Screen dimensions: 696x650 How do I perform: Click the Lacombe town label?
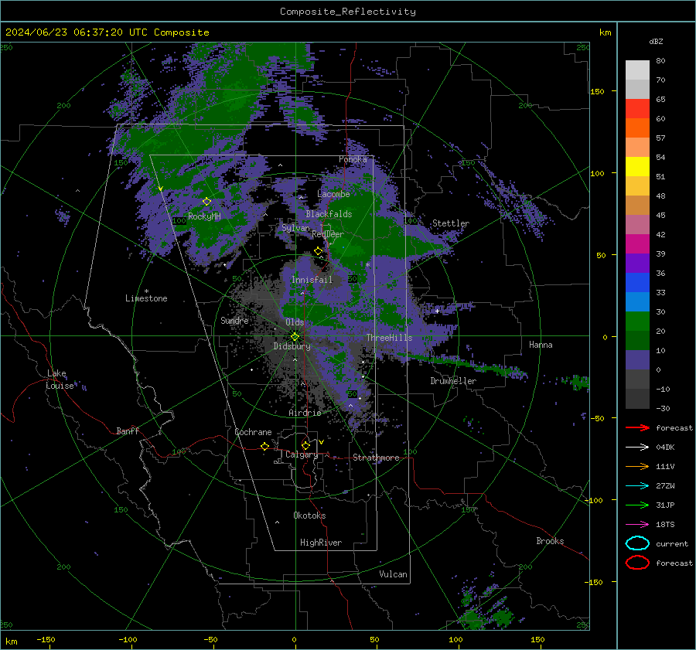[333, 194]
